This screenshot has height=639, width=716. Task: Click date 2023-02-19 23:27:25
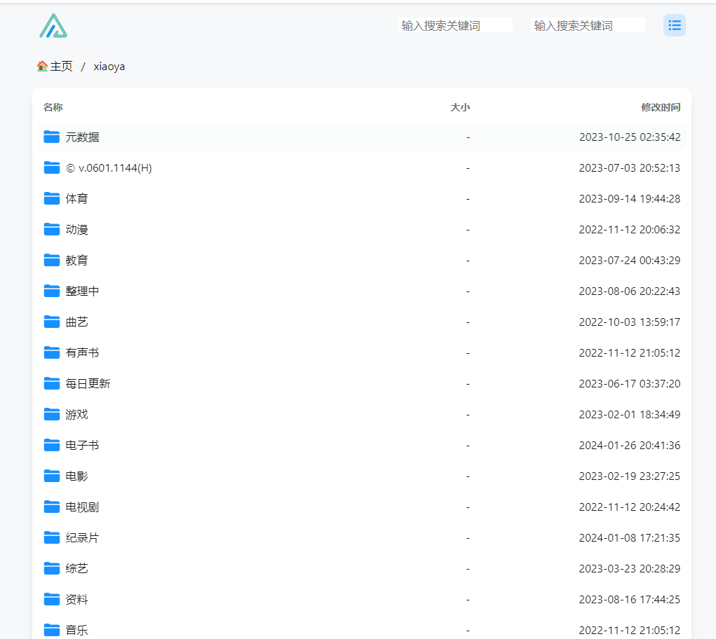click(x=630, y=476)
